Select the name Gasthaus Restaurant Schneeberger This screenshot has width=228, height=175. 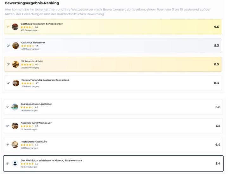[41, 24]
